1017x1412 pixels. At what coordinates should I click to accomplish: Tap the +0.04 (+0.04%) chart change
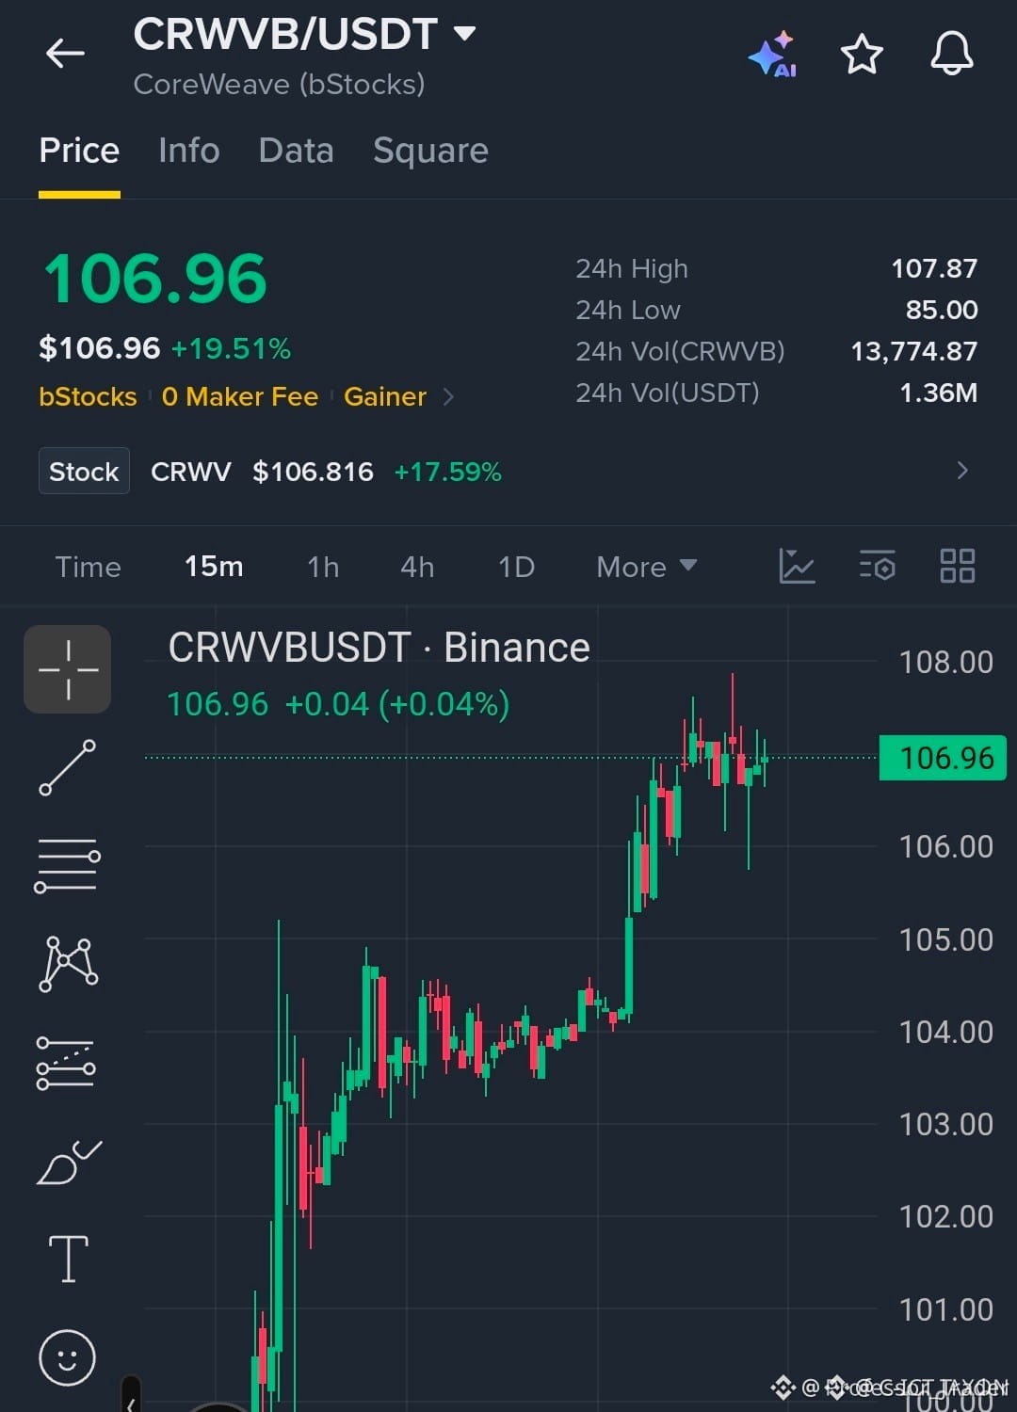click(396, 704)
